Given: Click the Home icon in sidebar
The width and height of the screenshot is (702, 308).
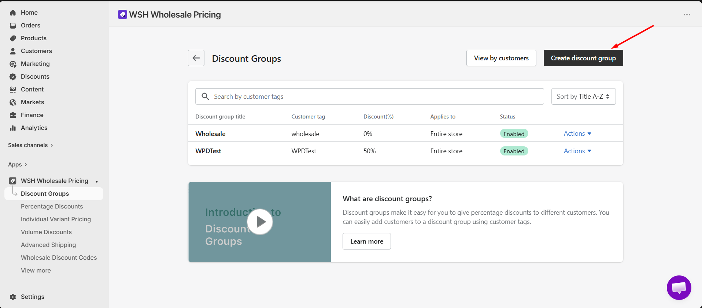Looking at the screenshot, I should [x=13, y=13].
